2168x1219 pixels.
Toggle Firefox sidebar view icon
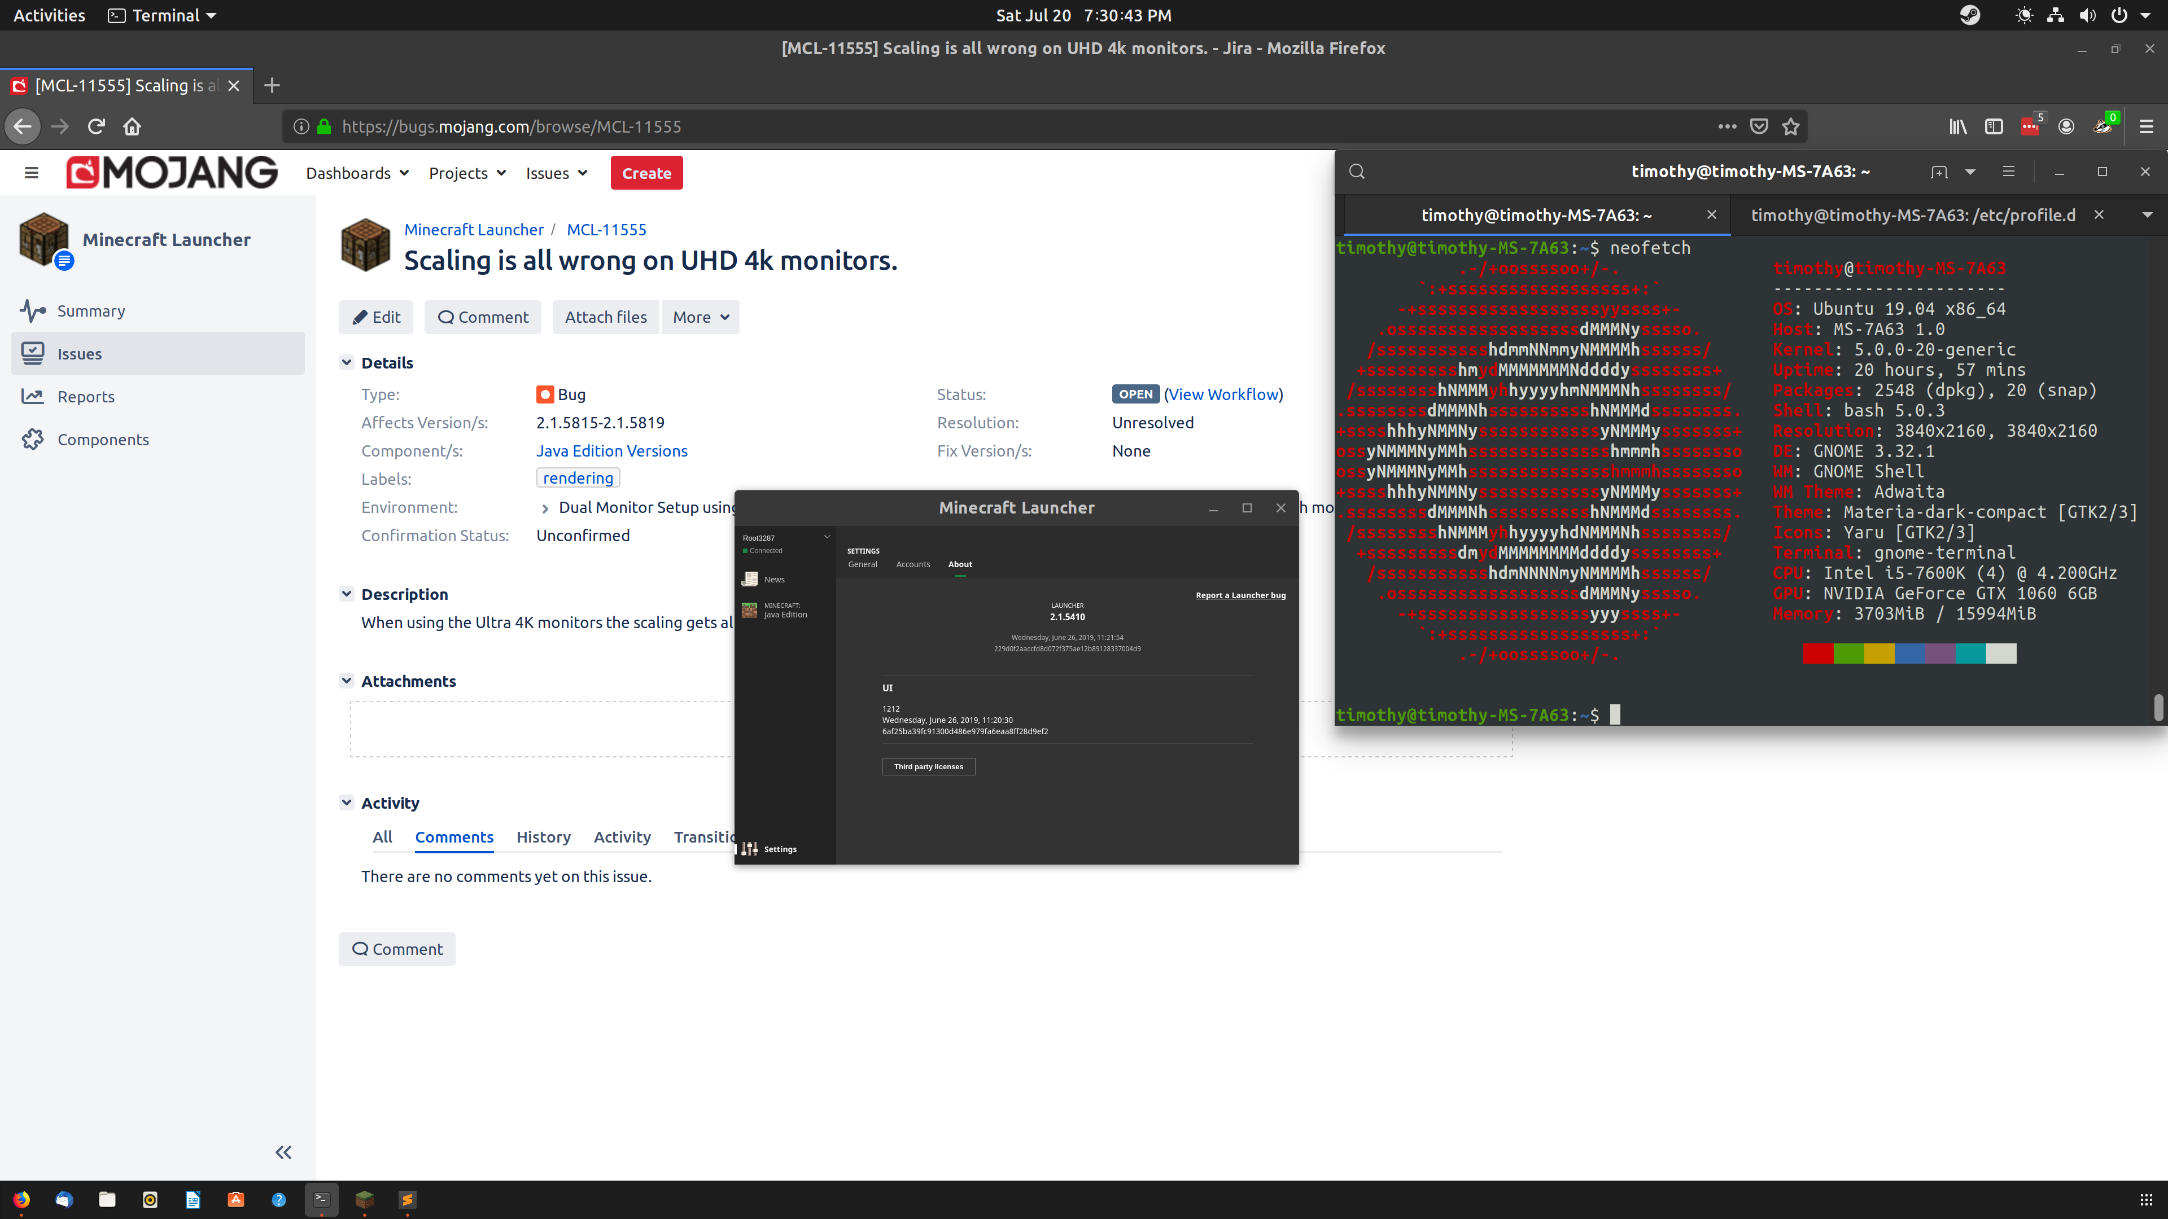(1994, 126)
